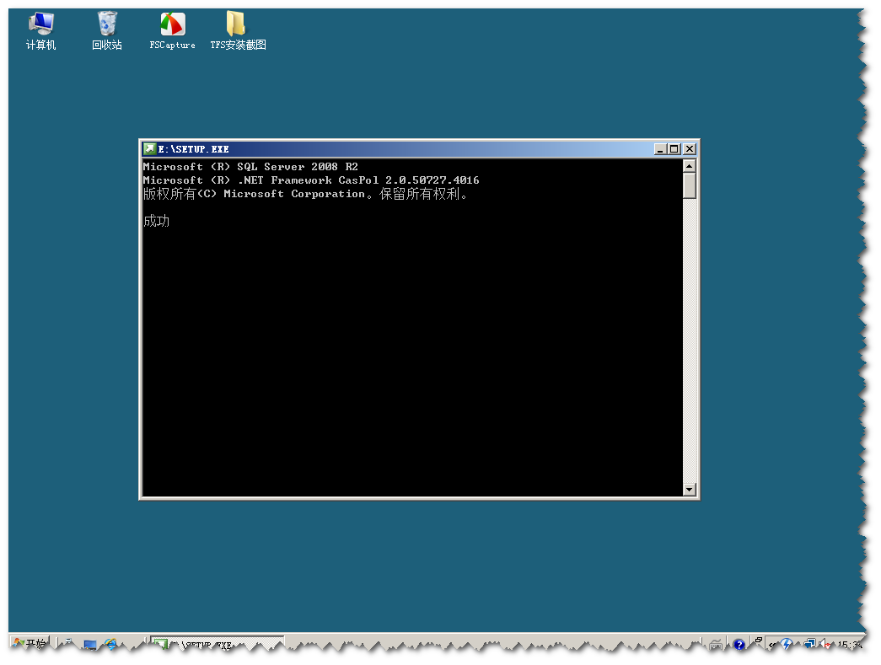Select the FSCapture desktop shortcut
Screen dimensions: 881x665
point(173,31)
